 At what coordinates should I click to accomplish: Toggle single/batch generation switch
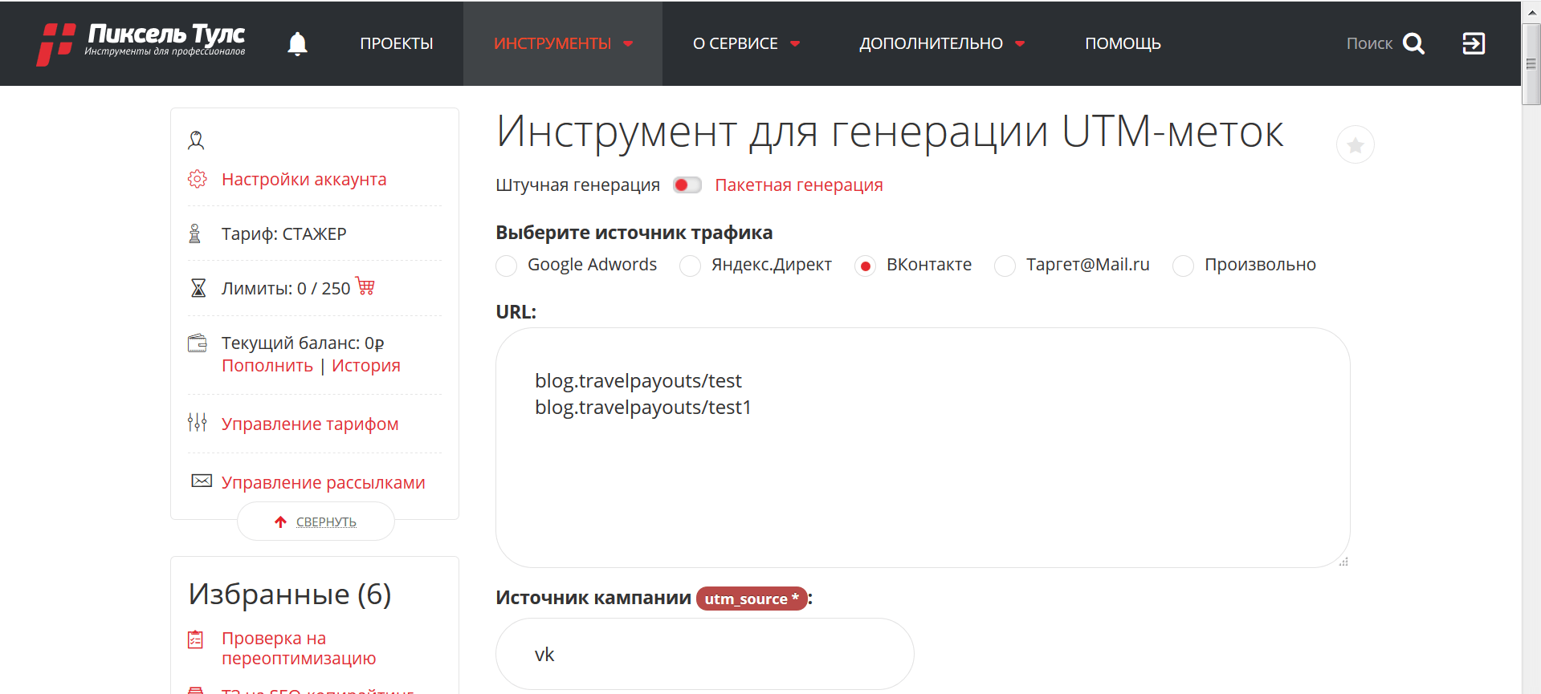687,185
